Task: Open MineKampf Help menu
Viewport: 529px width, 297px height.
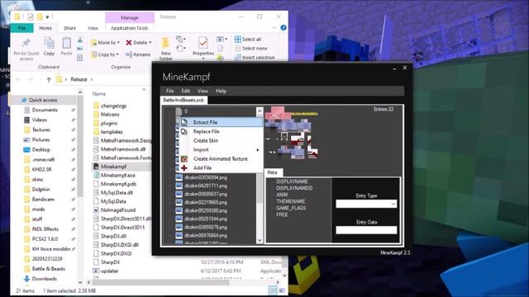Action: [x=221, y=91]
